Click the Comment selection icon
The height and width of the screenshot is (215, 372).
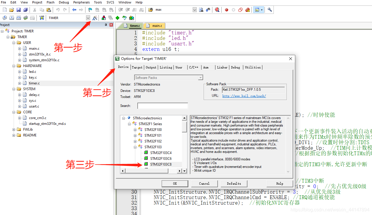tap(135, 10)
